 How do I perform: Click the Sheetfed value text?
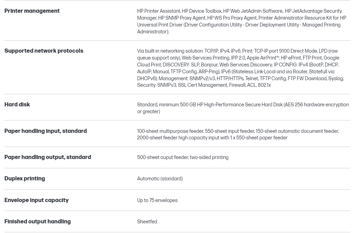147,222
